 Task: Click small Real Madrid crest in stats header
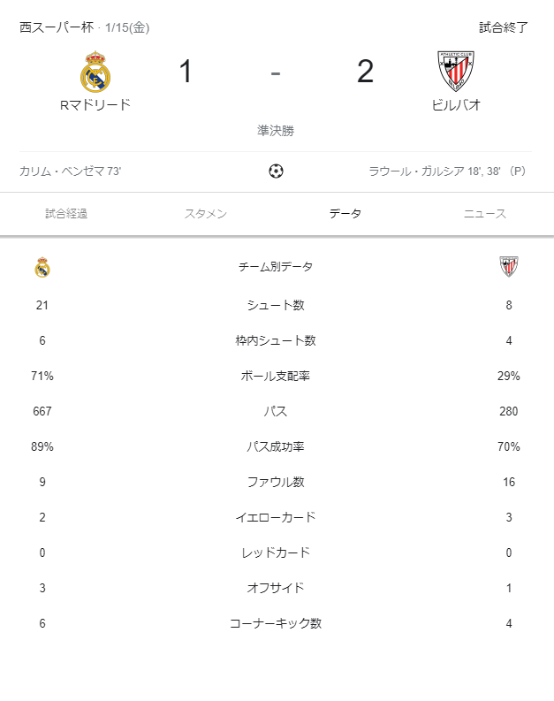tap(42, 267)
